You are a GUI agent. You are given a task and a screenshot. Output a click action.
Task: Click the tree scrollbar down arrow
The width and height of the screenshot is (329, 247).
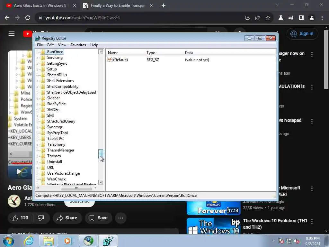click(101, 182)
